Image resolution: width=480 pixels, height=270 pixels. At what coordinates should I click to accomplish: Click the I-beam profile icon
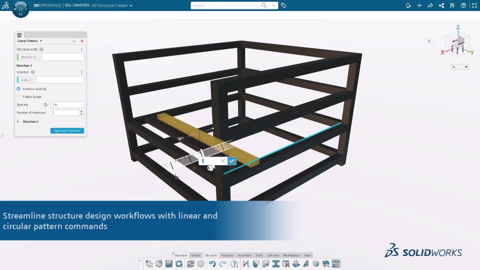[276, 263]
